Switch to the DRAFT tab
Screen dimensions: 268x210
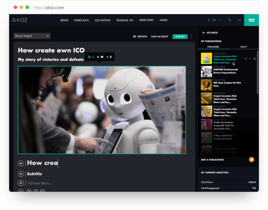244,47
